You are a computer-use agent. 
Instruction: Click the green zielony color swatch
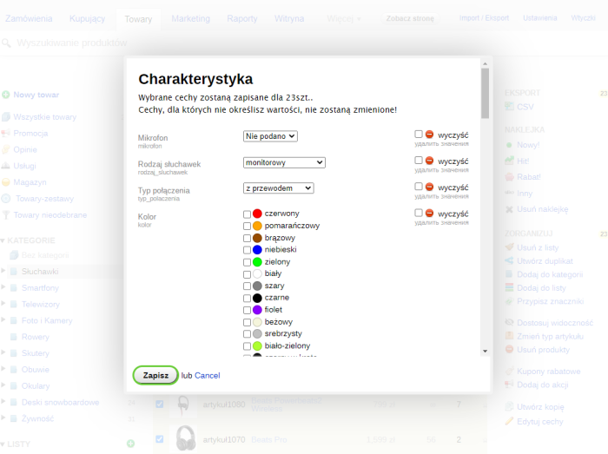(257, 261)
